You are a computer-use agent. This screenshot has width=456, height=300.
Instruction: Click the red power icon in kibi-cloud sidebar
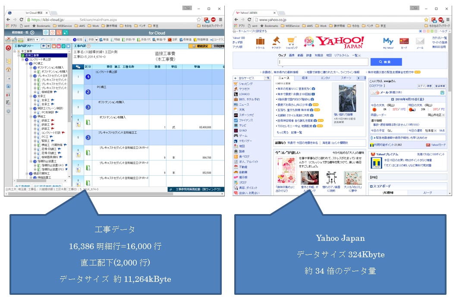[x=9, y=48]
